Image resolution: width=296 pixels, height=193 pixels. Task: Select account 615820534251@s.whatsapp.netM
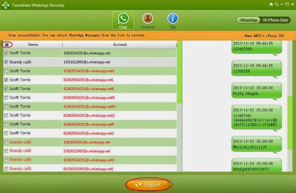(89, 107)
